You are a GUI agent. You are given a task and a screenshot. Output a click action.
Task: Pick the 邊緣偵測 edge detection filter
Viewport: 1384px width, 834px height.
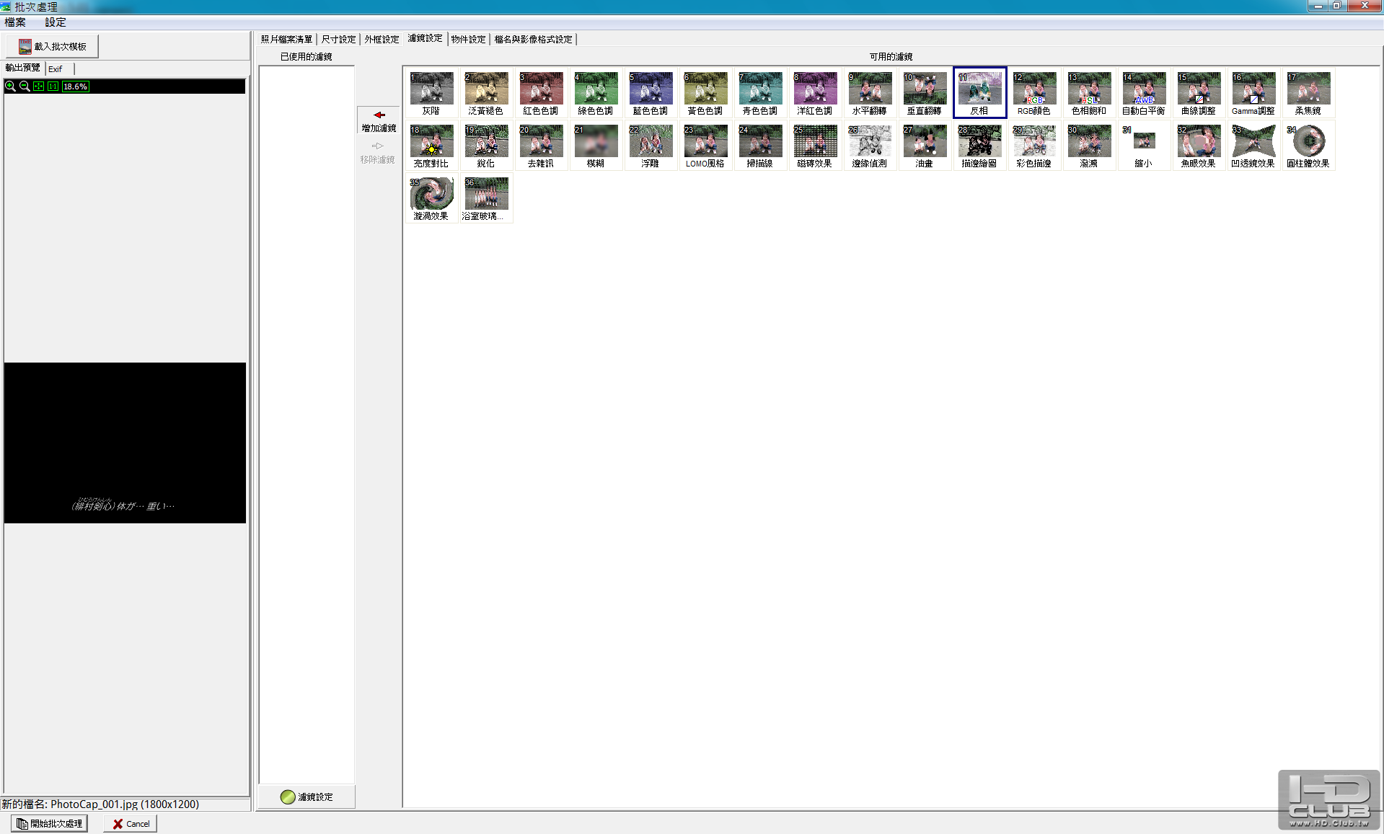click(x=870, y=146)
